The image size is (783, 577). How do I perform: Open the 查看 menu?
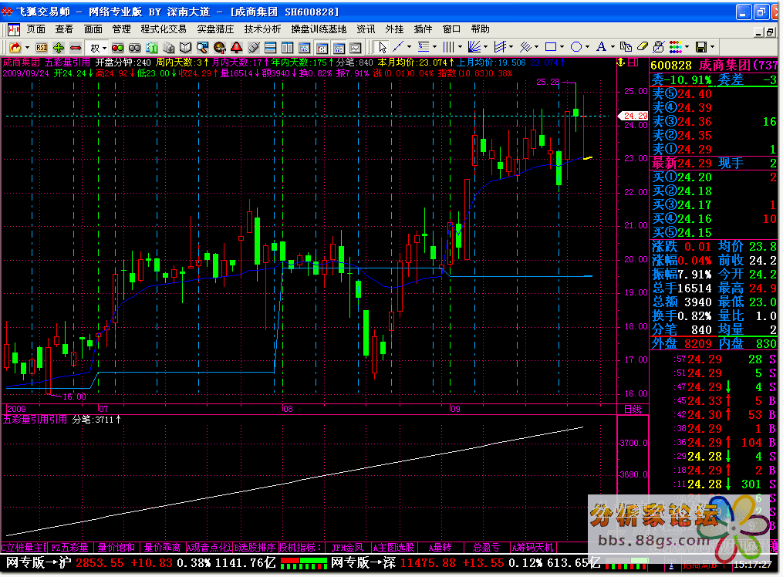click(64, 29)
